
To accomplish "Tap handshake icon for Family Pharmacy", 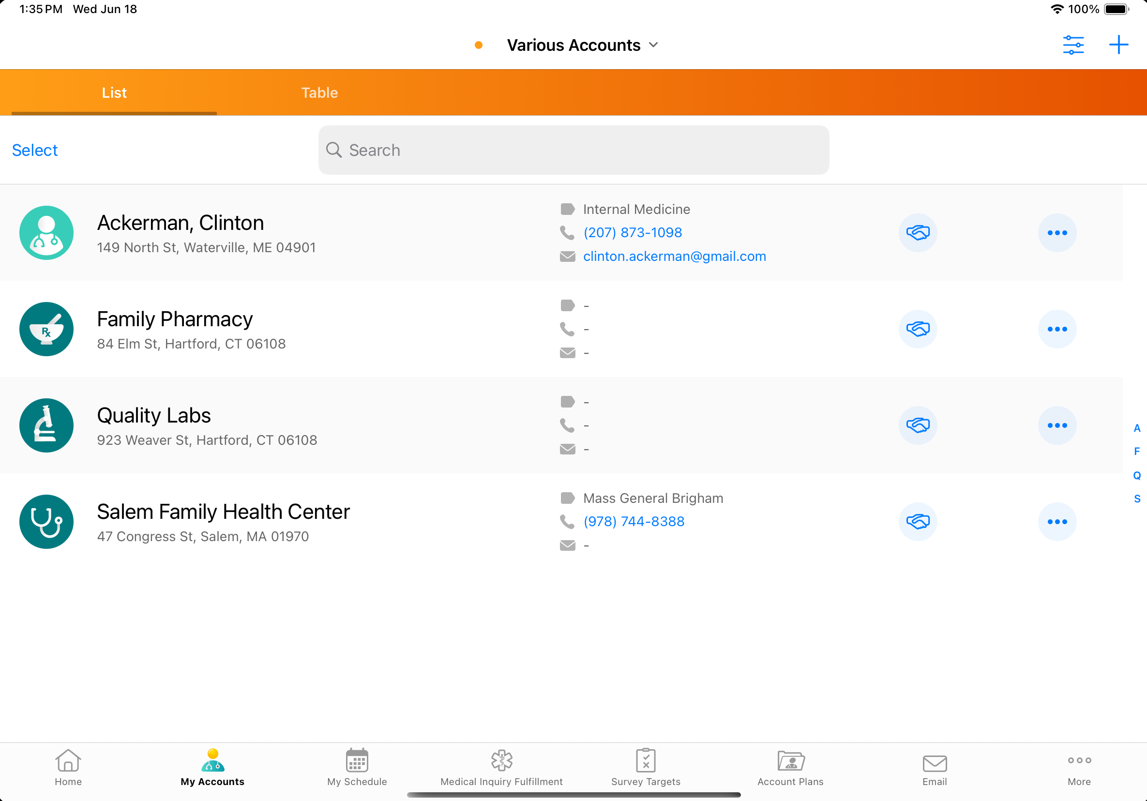I will click(x=917, y=329).
